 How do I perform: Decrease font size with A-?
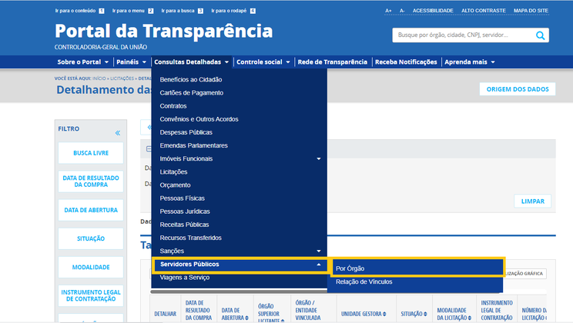pos(402,11)
